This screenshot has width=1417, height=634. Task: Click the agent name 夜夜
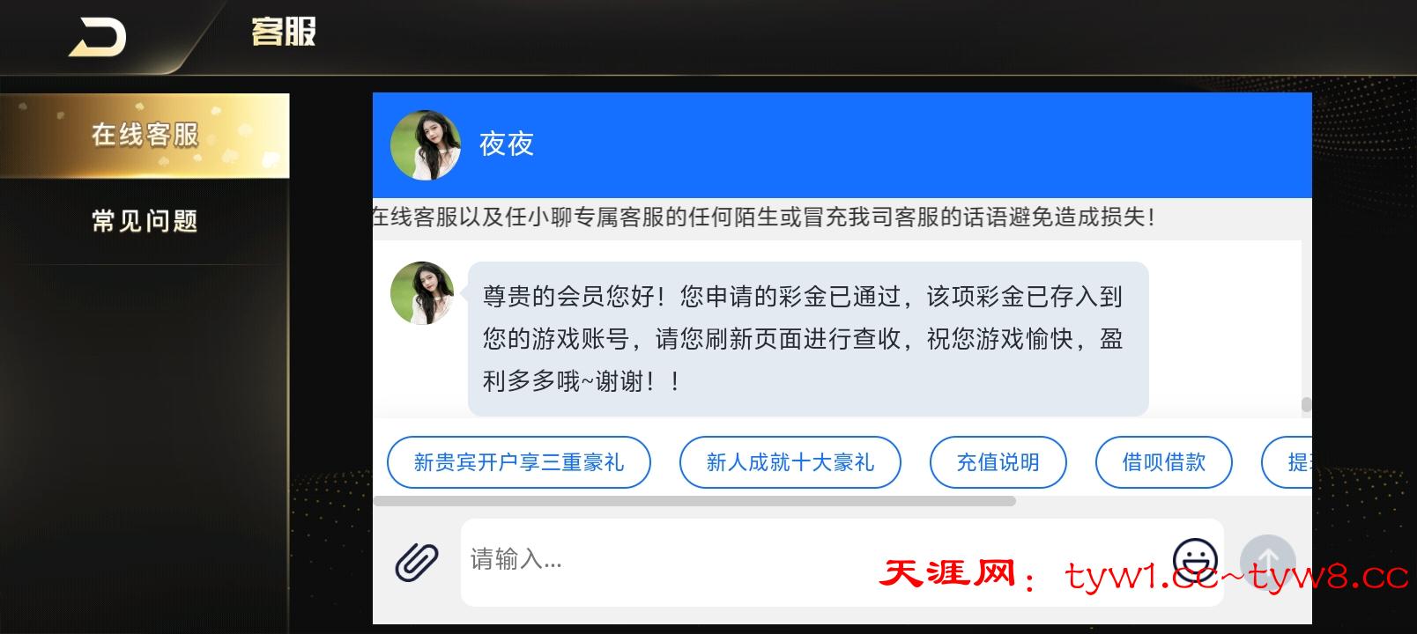(x=507, y=144)
